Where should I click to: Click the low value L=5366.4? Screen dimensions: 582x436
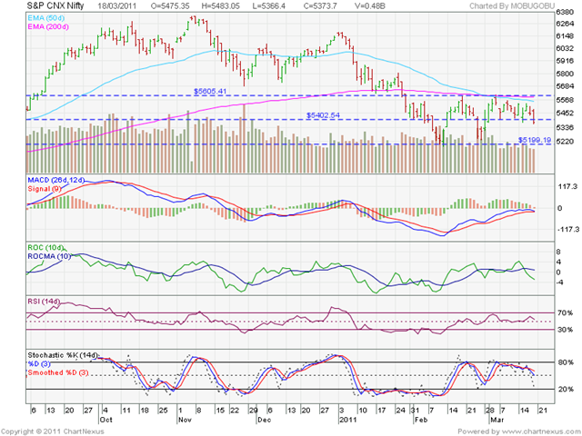click(269, 6)
